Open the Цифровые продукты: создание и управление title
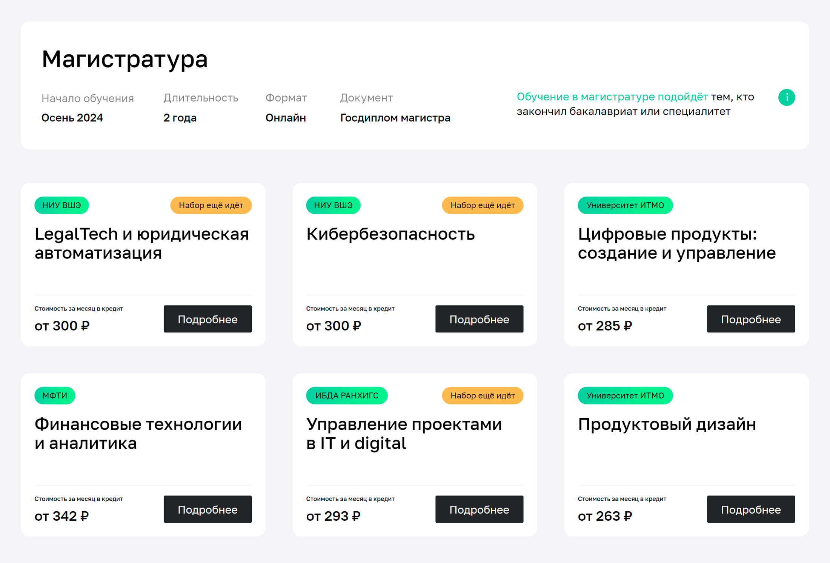The width and height of the screenshot is (830, 563). coord(677,243)
